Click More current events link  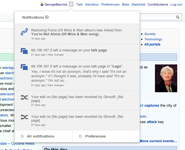pos(158,141)
